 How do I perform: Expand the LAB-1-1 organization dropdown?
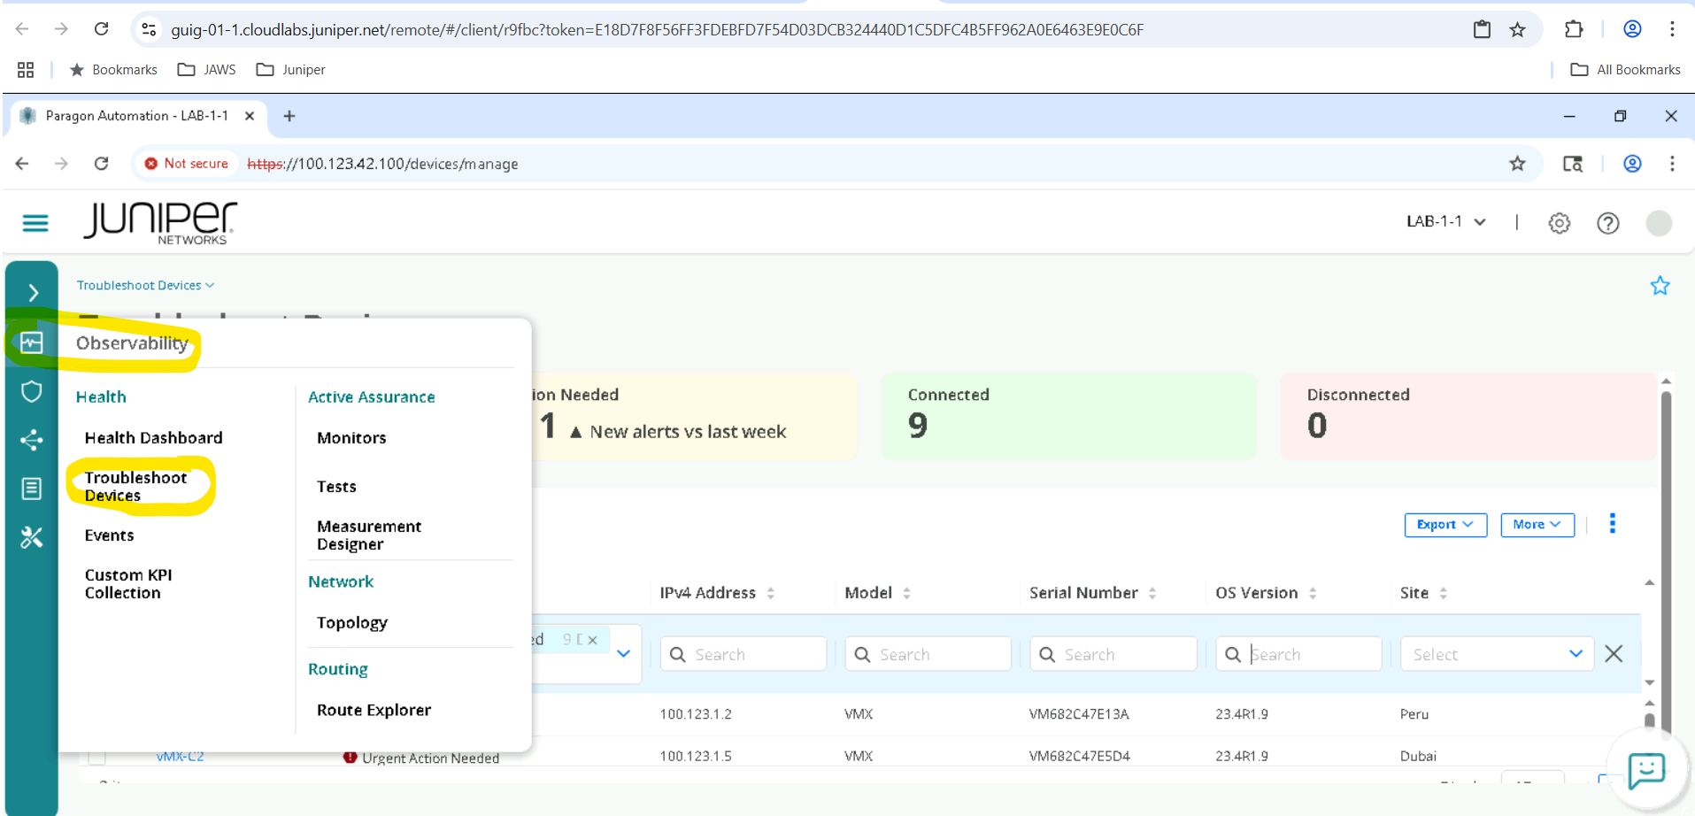click(1445, 222)
